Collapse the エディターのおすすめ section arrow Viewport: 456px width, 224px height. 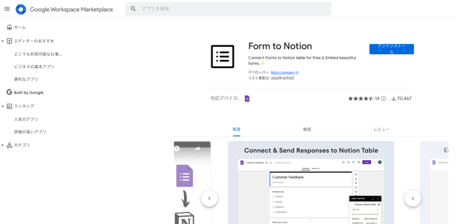click(3, 41)
